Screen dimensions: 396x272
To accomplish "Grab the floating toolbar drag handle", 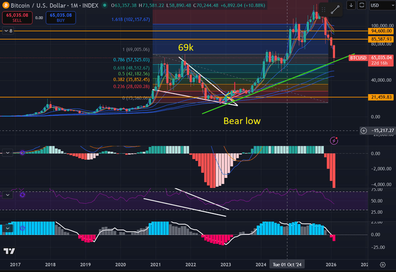I will tap(323, 10).
